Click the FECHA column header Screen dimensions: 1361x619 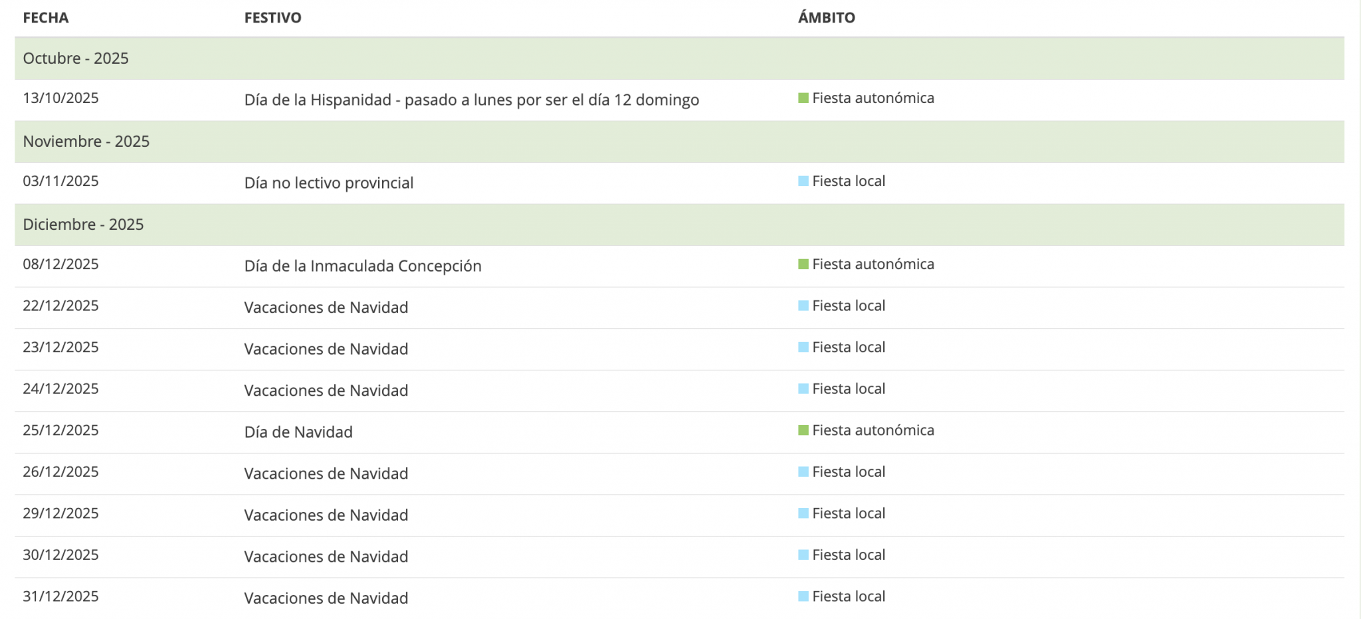tap(45, 18)
